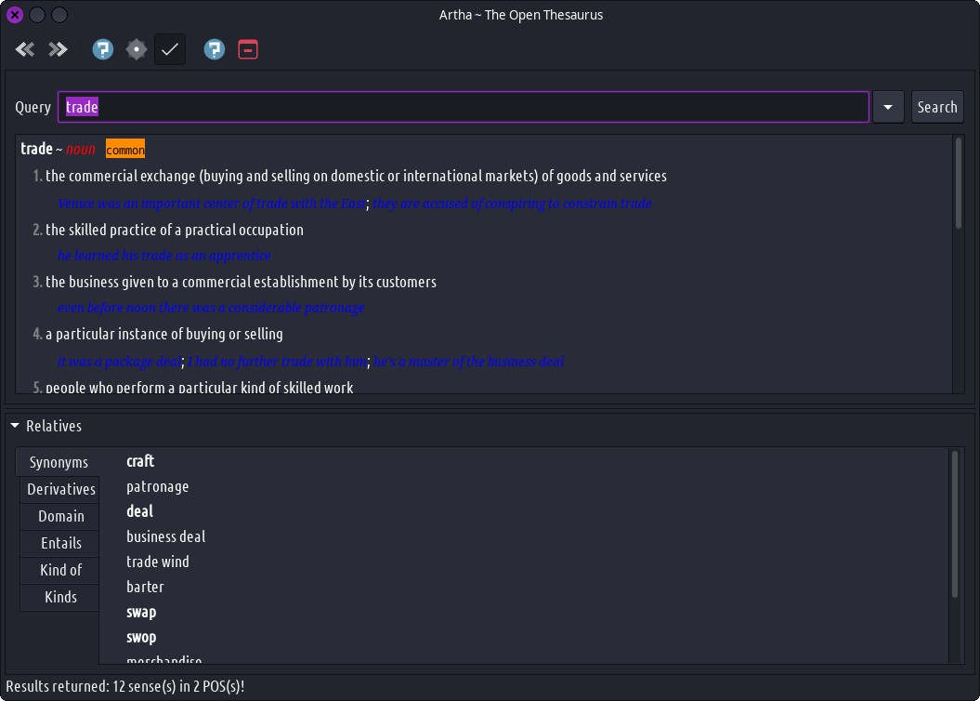Click into the Query text field
Viewport: 980px width, 701px height.
point(464,107)
